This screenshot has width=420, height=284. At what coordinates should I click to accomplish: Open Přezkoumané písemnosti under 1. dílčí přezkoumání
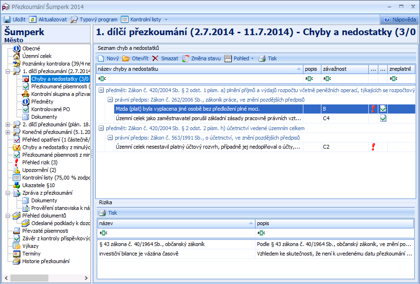click(61, 86)
